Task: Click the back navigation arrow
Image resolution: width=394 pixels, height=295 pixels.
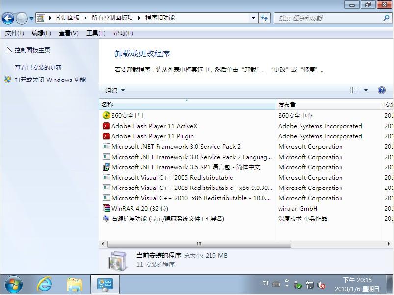Action: coord(8,19)
